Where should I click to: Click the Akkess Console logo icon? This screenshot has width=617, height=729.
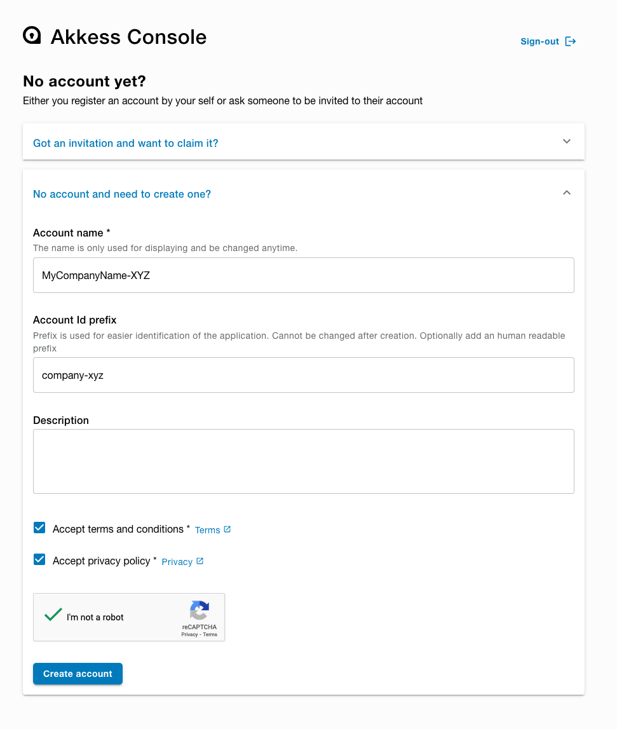(x=31, y=36)
